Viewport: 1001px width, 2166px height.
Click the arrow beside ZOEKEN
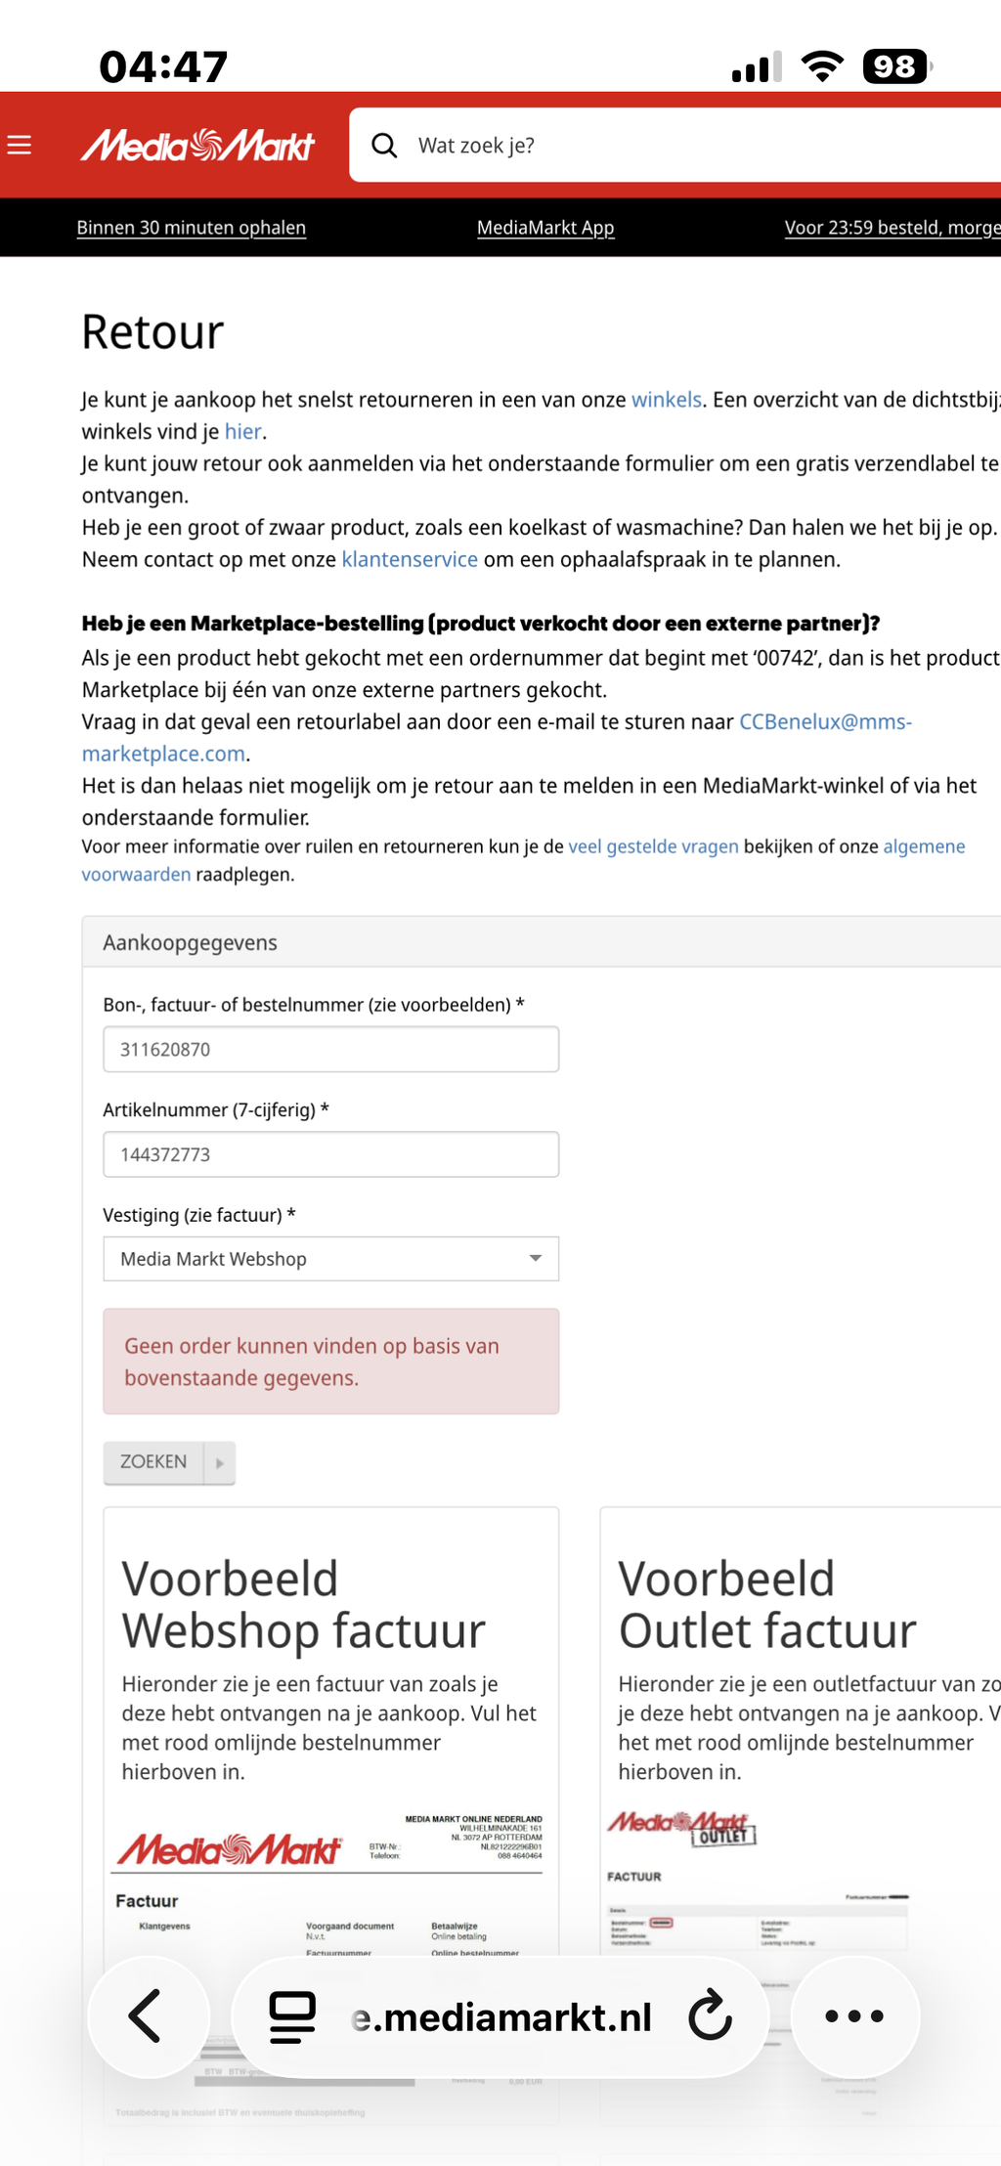tap(220, 1462)
